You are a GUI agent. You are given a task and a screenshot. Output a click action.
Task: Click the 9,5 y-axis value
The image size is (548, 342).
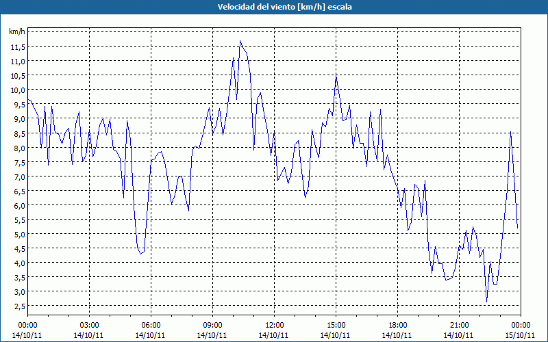coord(19,105)
